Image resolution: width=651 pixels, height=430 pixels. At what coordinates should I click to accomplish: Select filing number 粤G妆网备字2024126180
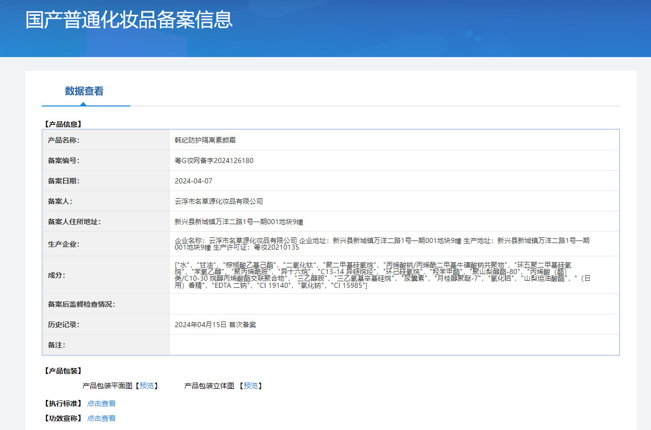tap(214, 160)
